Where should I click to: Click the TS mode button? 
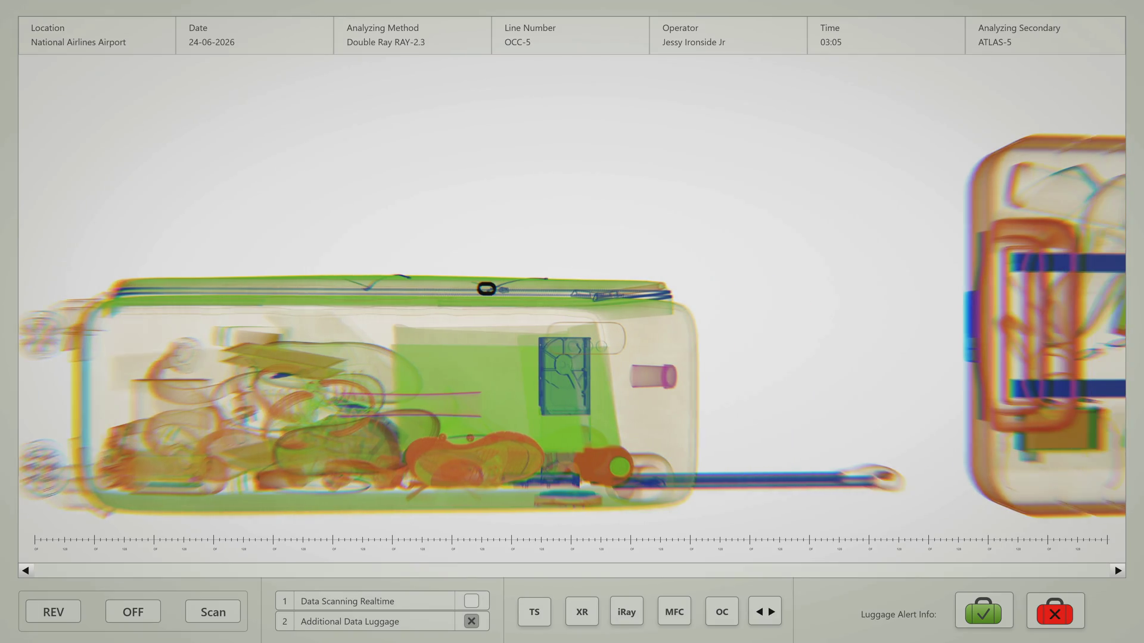tap(534, 611)
